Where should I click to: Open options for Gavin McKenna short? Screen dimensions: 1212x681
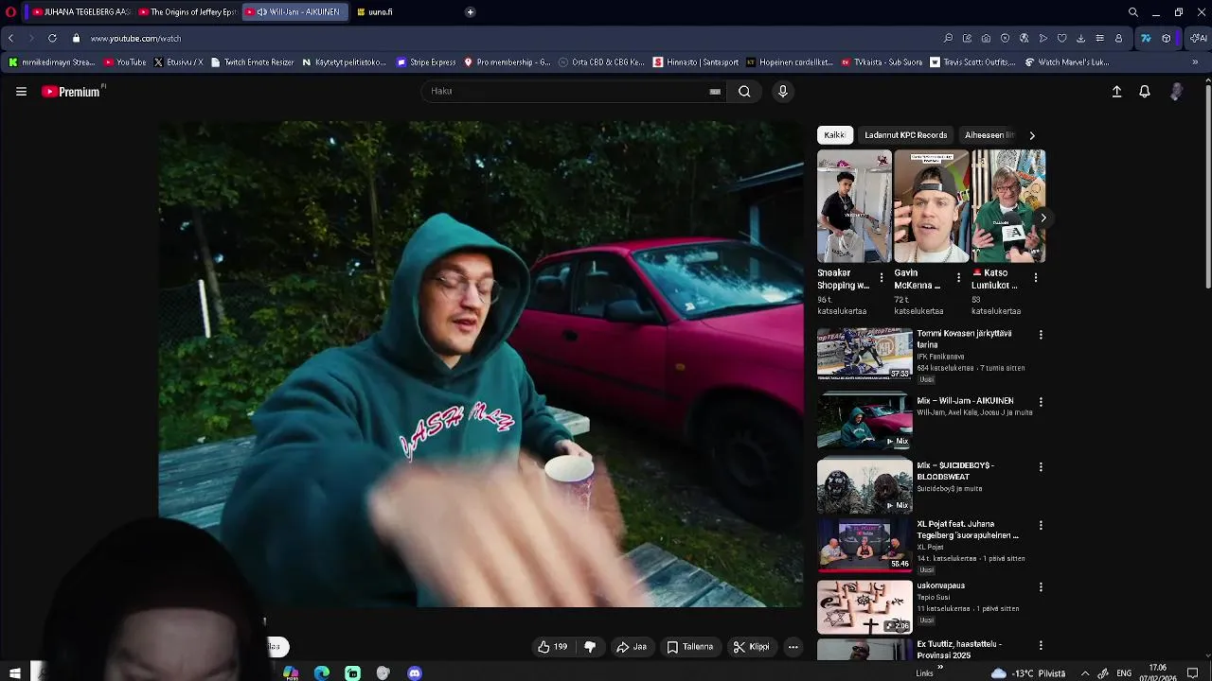coord(958,278)
